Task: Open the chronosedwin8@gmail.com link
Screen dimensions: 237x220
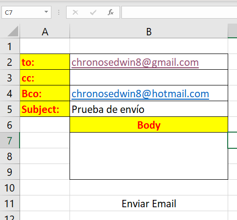Action: click(135, 62)
